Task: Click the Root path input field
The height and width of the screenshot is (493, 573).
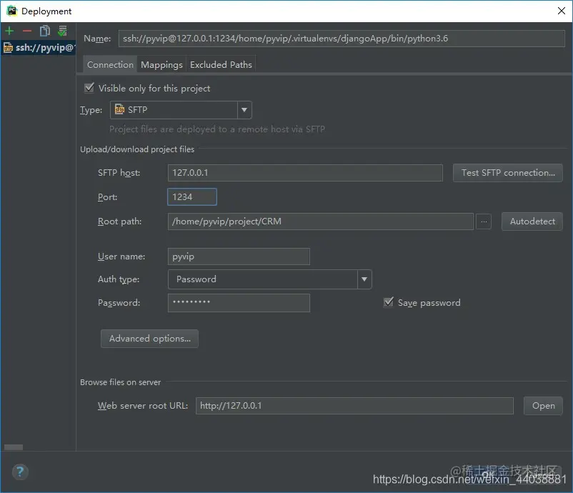Action: click(x=321, y=221)
